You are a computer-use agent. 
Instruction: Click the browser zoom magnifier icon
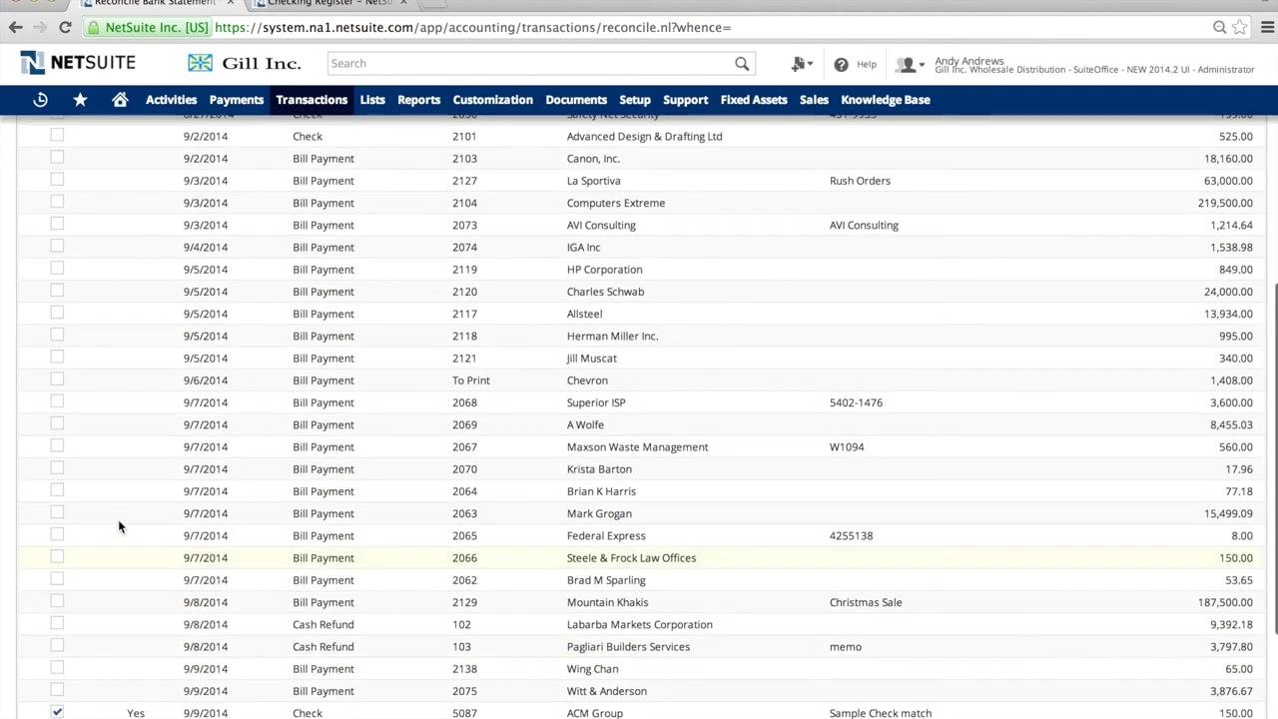(1219, 27)
